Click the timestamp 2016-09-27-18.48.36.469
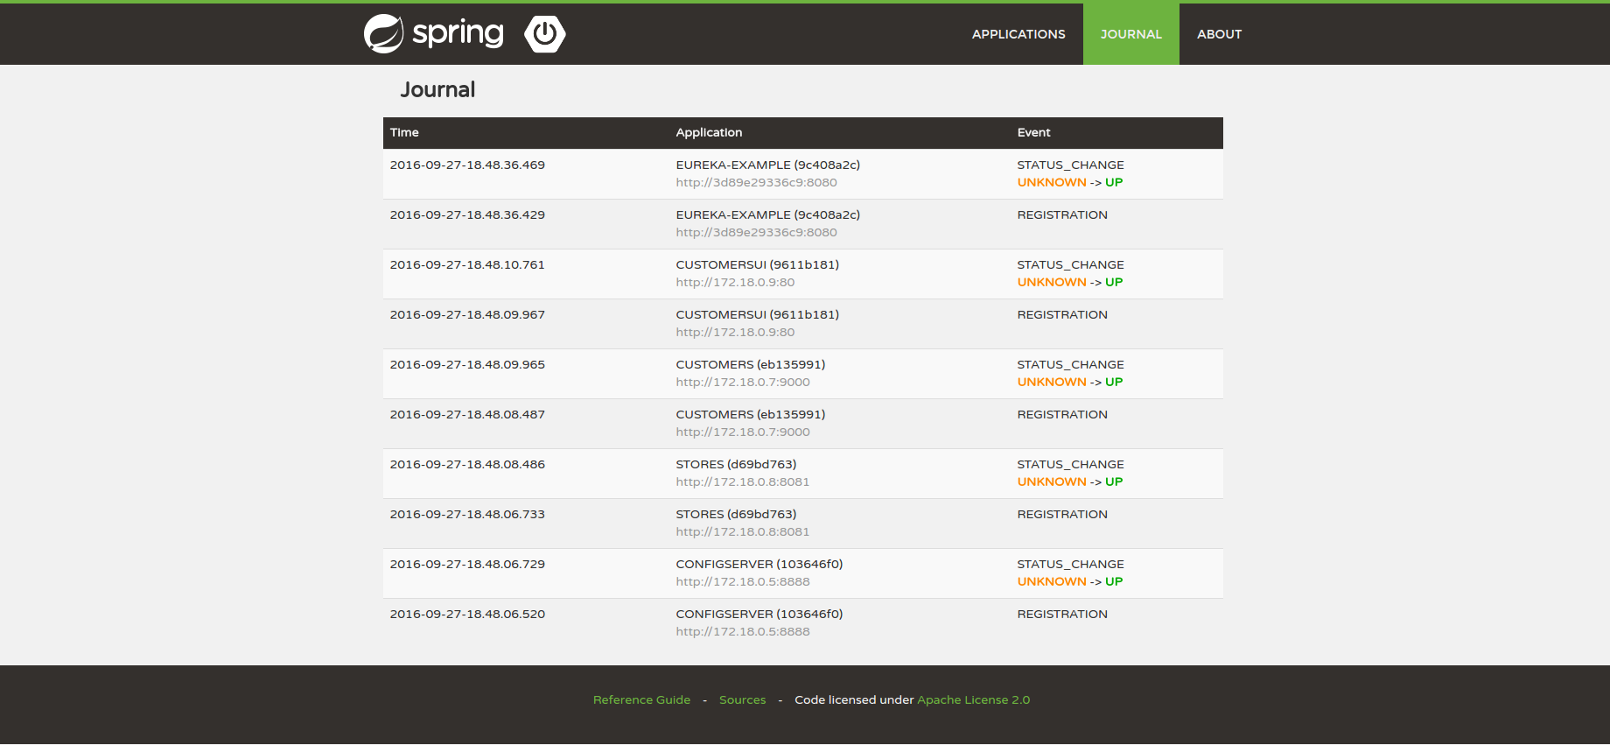Image resolution: width=1610 pixels, height=745 pixels. 467,165
